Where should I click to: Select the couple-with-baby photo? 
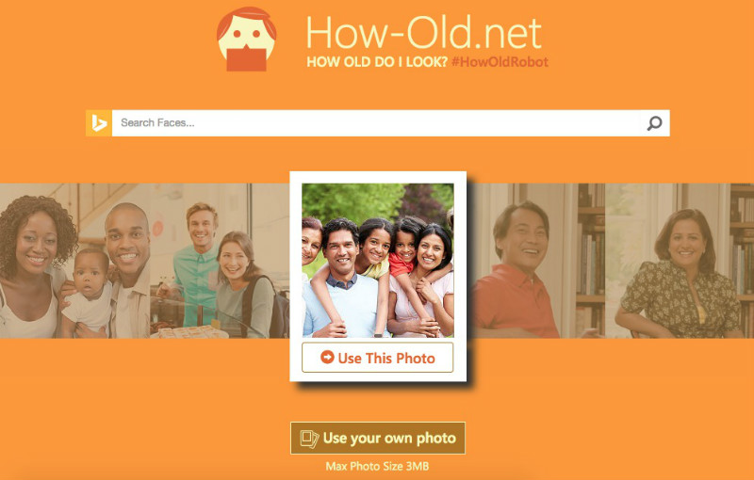74,261
